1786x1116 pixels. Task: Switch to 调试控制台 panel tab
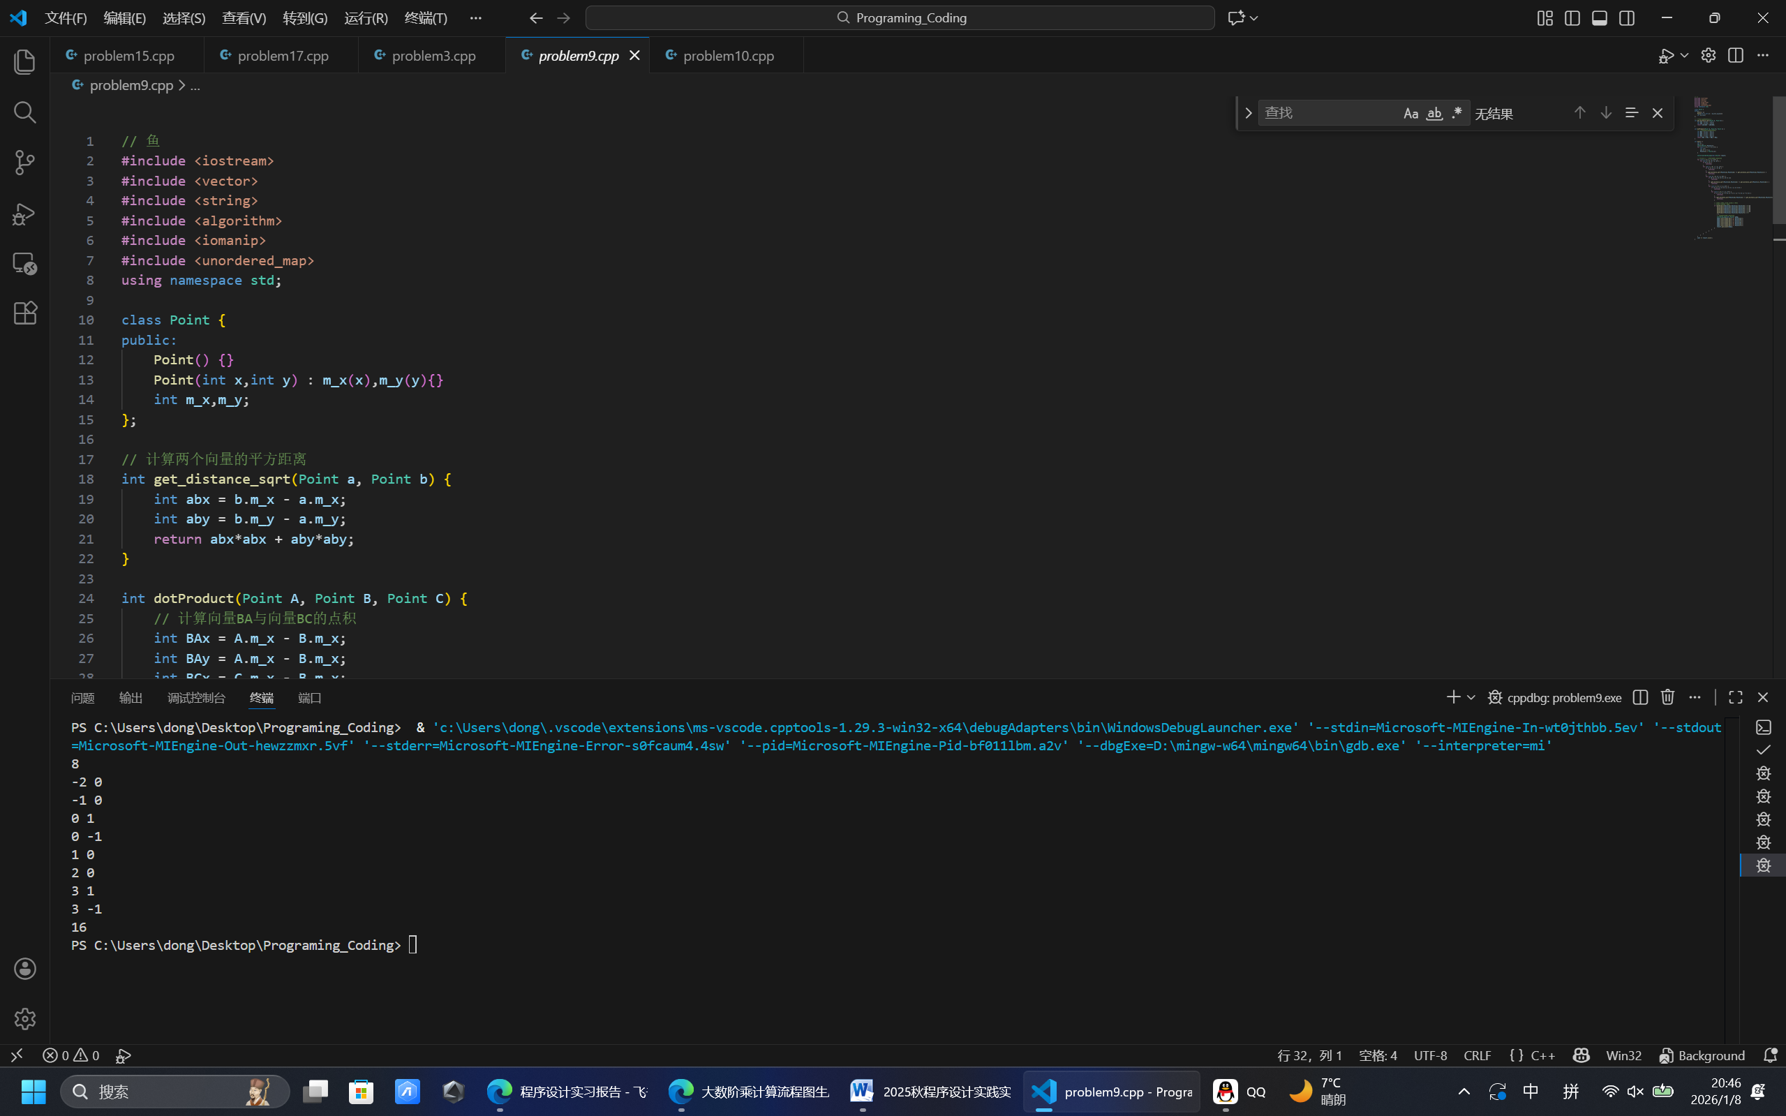coord(196,697)
